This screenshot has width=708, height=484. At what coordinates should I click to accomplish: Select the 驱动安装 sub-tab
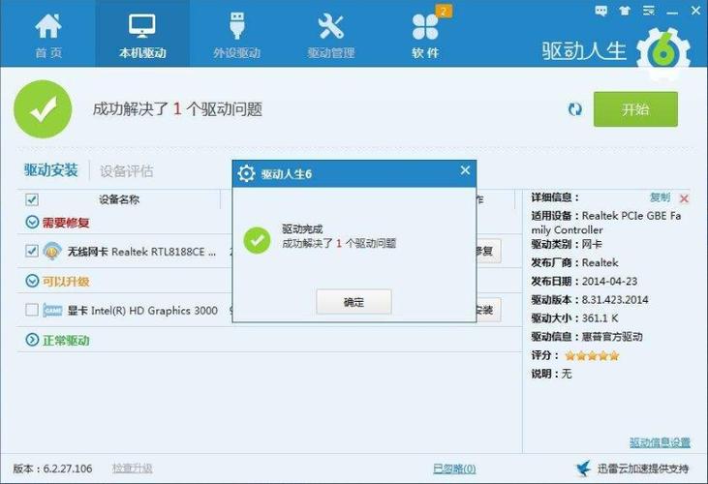pyautogui.click(x=51, y=170)
